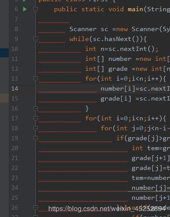Click the 'while(sc.hasNext()){' statement
Image resolution: width=170 pixels, height=217 pixels.
click(108, 39)
